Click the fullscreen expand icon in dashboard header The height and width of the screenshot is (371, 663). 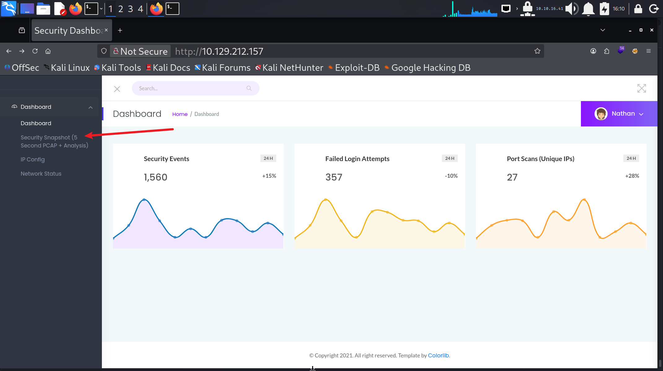point(641,88)
